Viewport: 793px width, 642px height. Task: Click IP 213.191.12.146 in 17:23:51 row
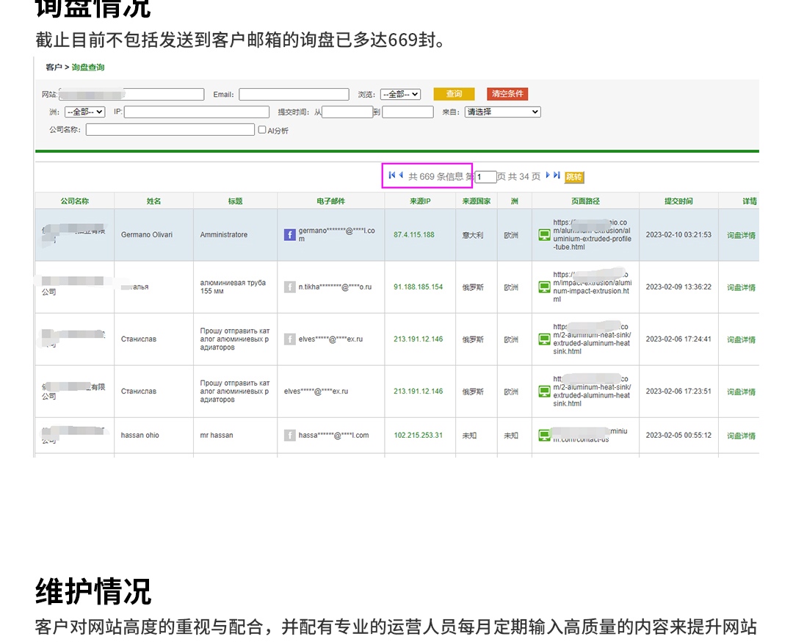click(418, 391)
